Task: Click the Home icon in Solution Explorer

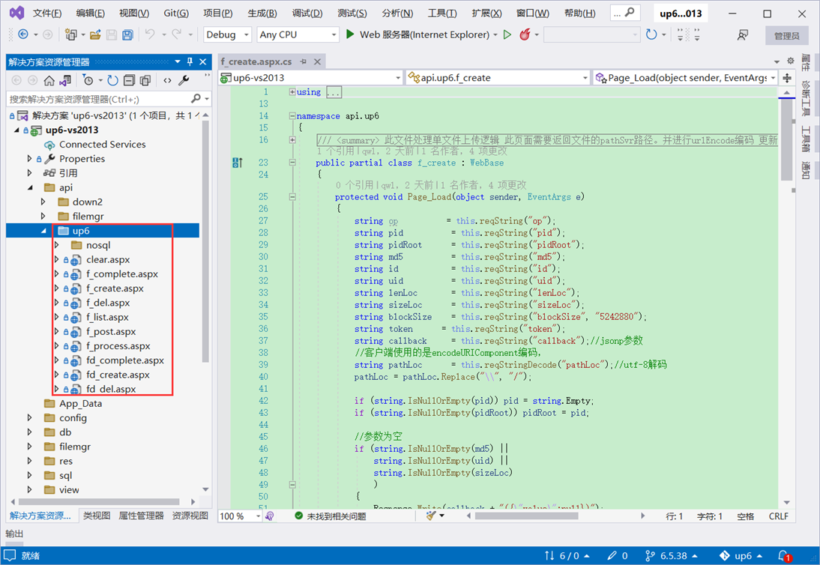Action: (x=49, y=80)
